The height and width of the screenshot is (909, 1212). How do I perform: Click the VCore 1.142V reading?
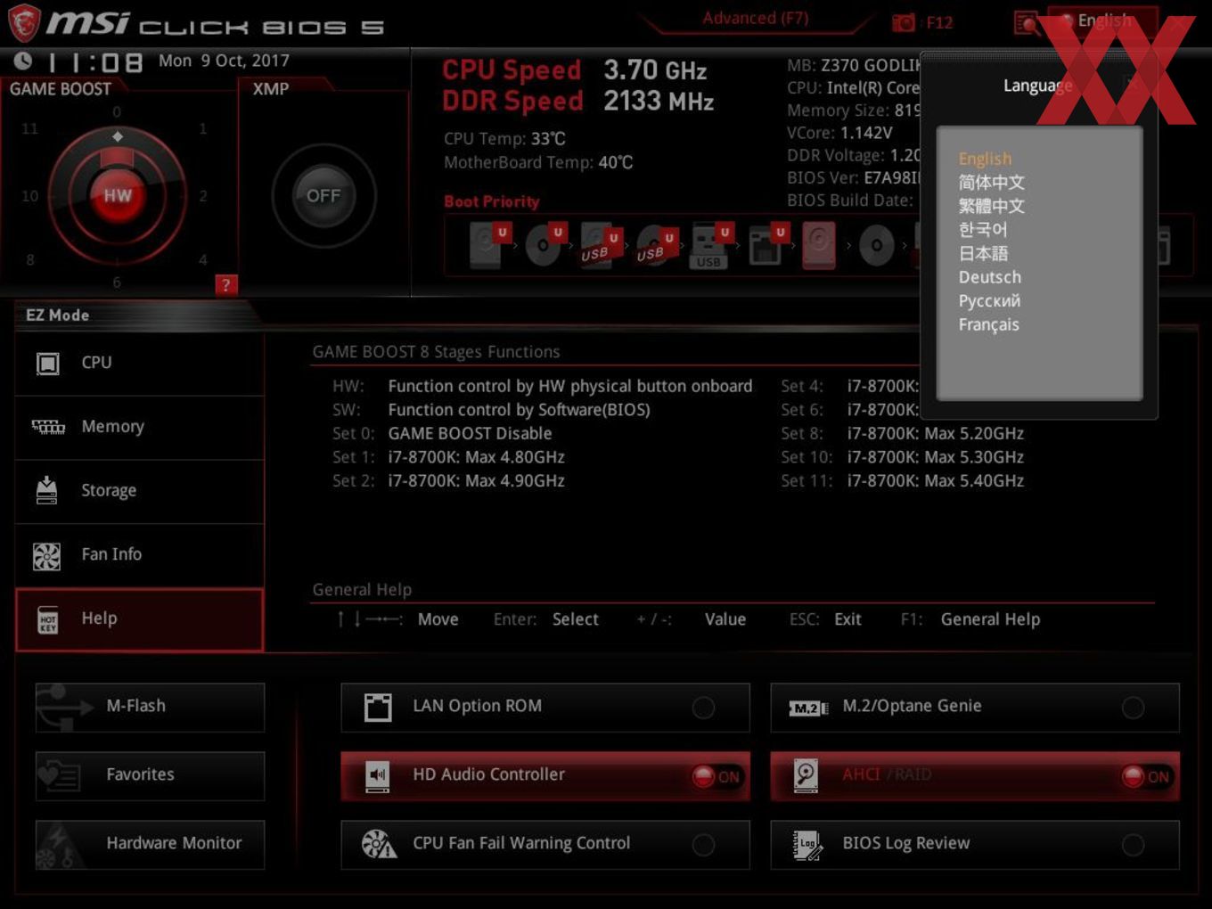click(839, 133)
